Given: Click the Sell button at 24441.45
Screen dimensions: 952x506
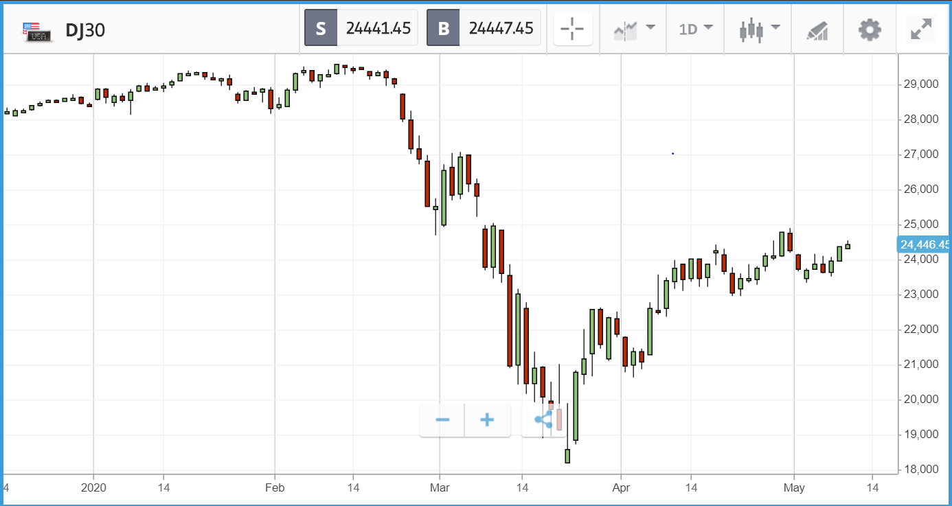Looking at the screenshot, I should (361, 28).
